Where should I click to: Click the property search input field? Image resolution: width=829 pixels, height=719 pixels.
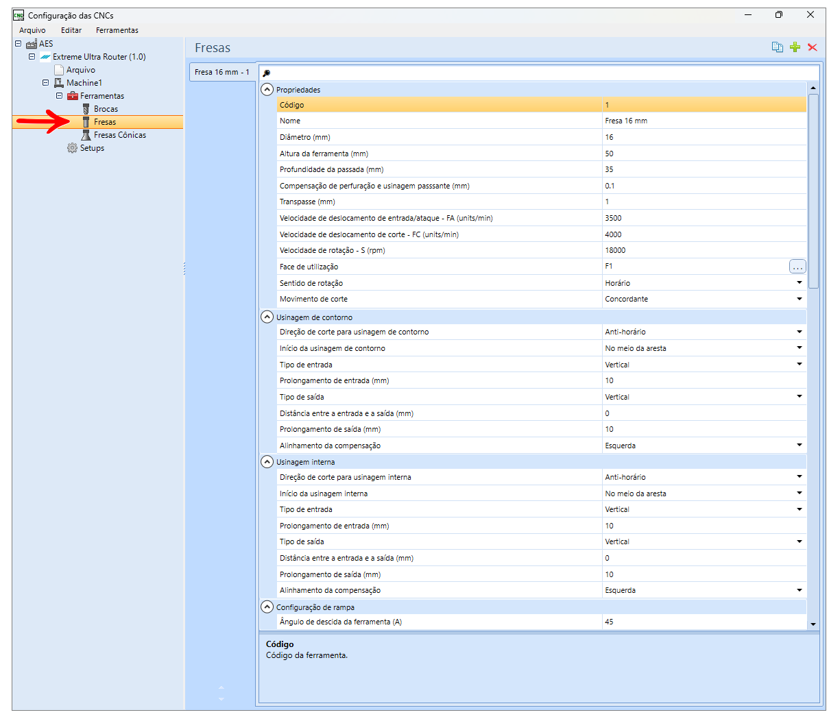[545, 73]
